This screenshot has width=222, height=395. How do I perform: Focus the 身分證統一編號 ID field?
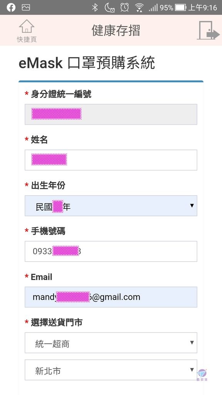click(111, 114)
